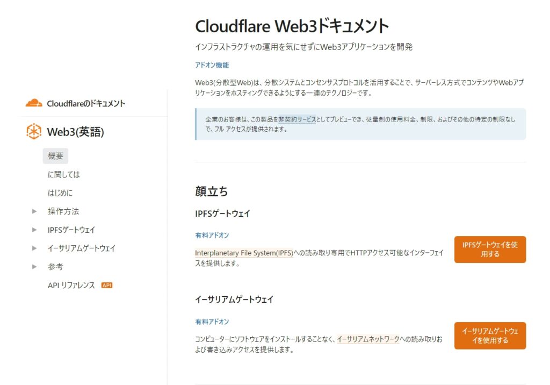Open the に関しては sidebar page
The height and width of the screenshot is (385, 550).
(63, 175)
